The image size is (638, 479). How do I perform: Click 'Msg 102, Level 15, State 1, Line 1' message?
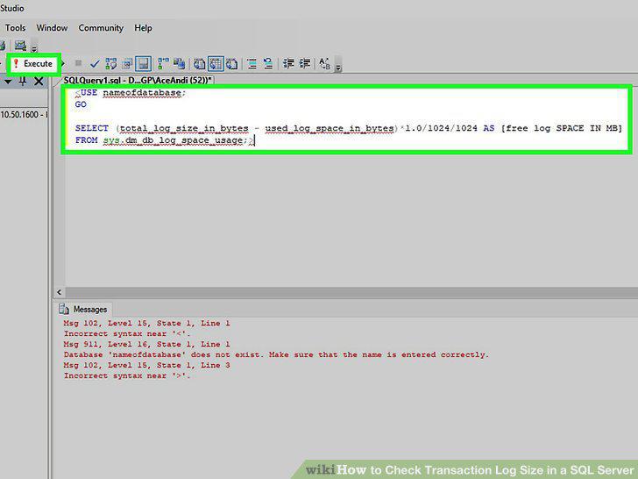[147, 324]
